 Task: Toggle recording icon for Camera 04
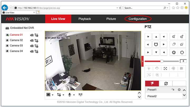pyautogui.click(x=32, y=51)
